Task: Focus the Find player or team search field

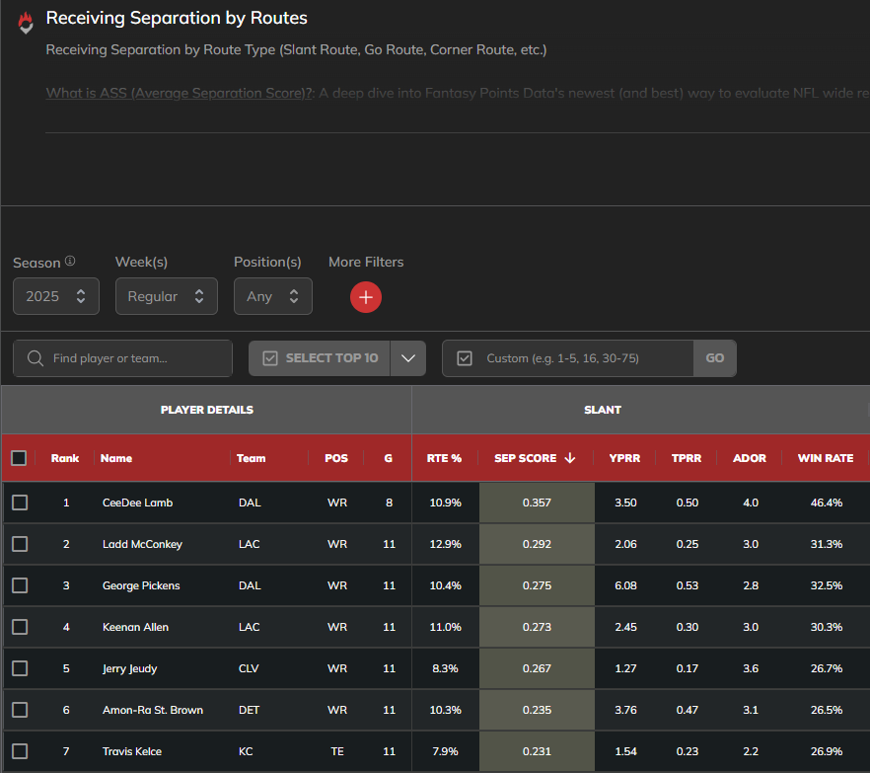Action: 122,358
